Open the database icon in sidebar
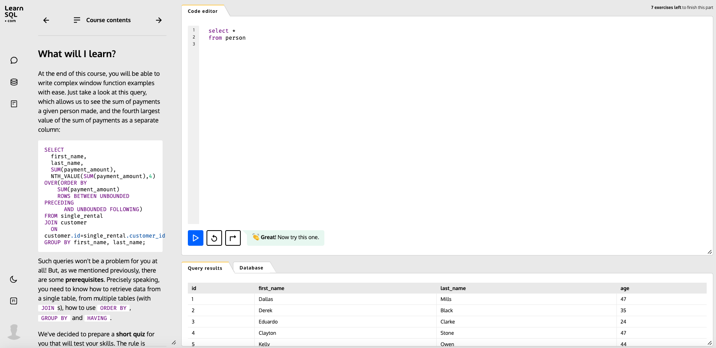 (14, 82)
